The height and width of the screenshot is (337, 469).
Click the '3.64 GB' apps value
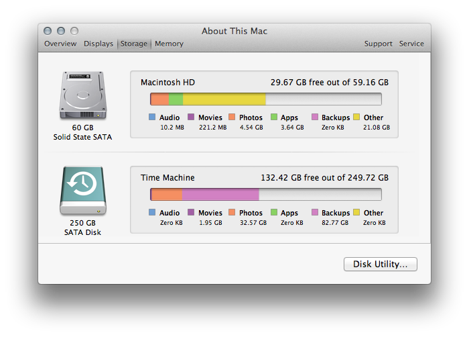[x=292, y=128]
